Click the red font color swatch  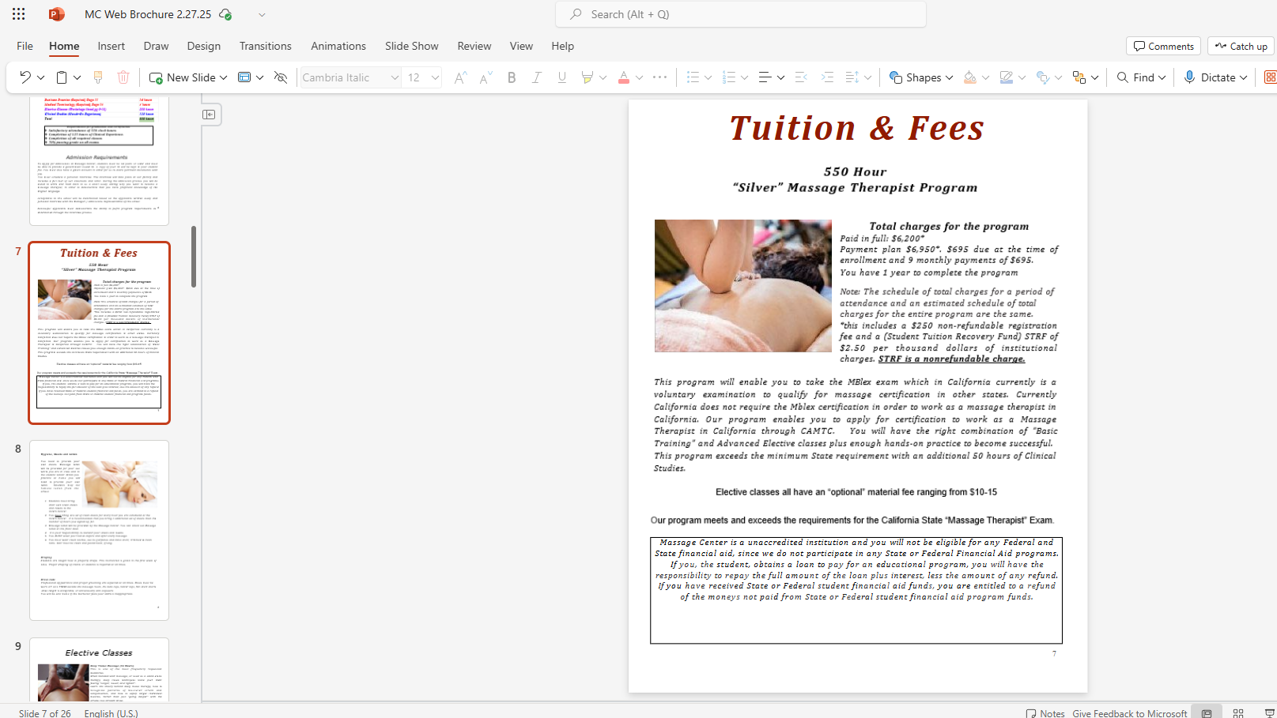point(624,77)
